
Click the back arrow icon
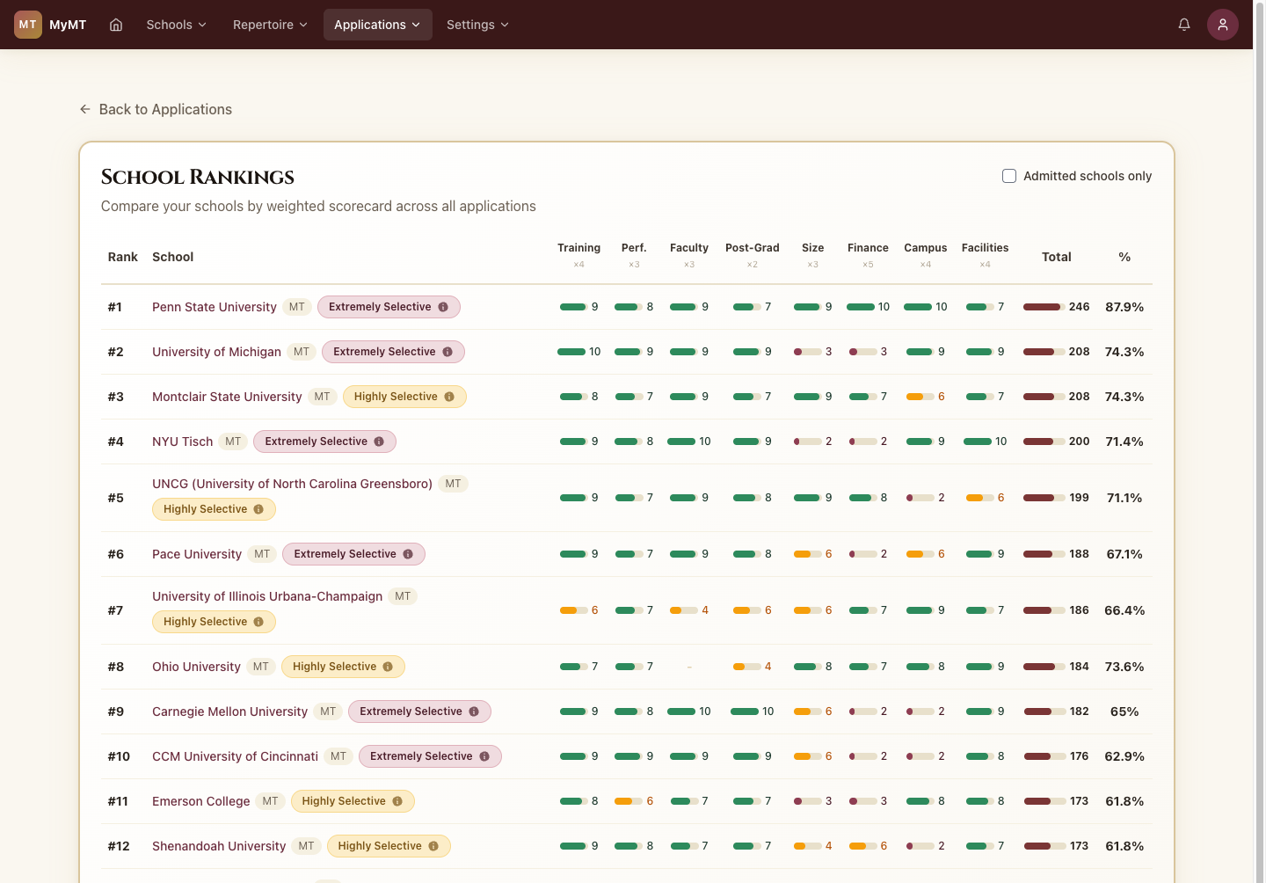pyautogui.click(x=85, y=109)
